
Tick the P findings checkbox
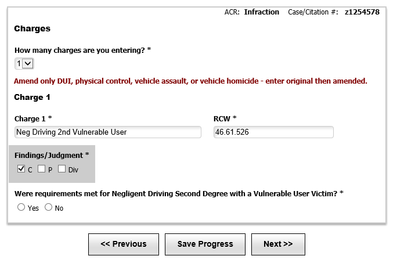pyautogui.click(x=42, y=169)
